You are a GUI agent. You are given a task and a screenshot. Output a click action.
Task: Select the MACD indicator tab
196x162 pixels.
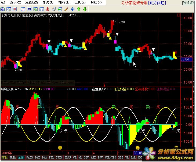coord(30,157)
